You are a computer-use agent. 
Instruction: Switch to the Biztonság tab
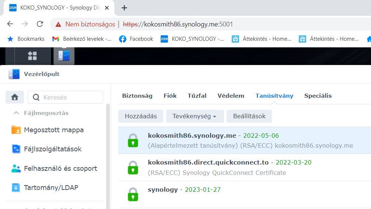(x=137, y=96)
